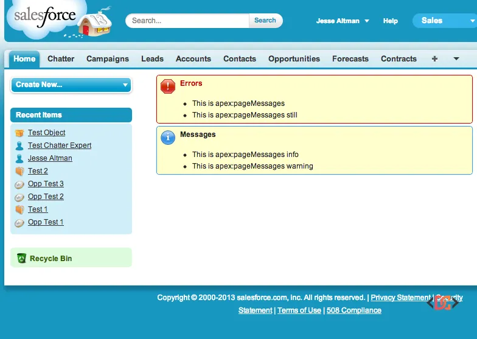477x339 pixels.
Task: Click the folder icon beside Test 1
Action: point(19,209)
